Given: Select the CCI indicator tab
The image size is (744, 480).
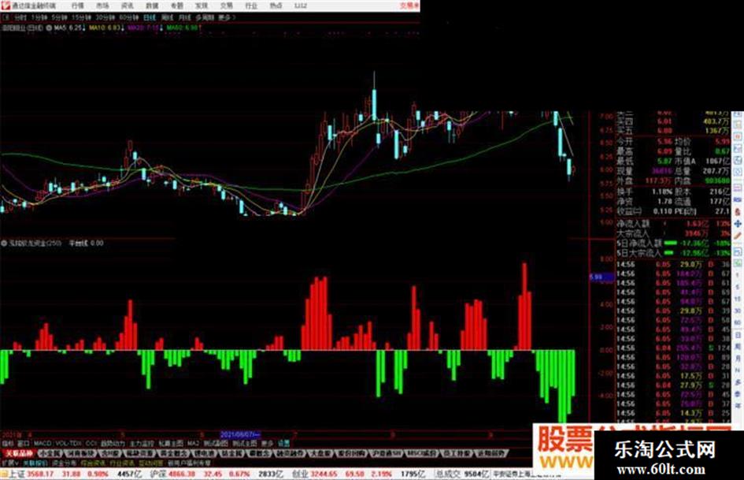Looking at the screenshot, I should coord(91,443).
